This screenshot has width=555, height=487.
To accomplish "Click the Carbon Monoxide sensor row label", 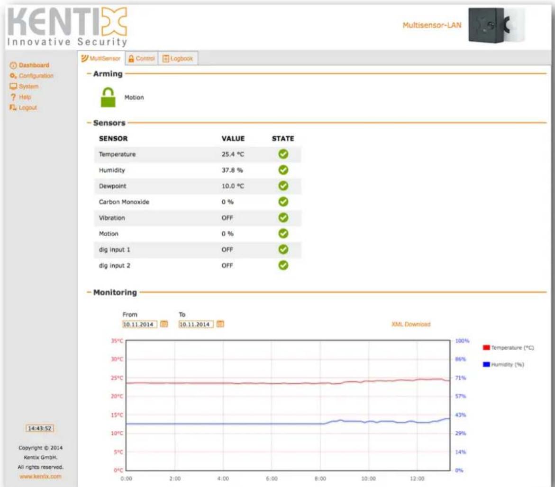I will pyautogui.click(x=124, y=202).
